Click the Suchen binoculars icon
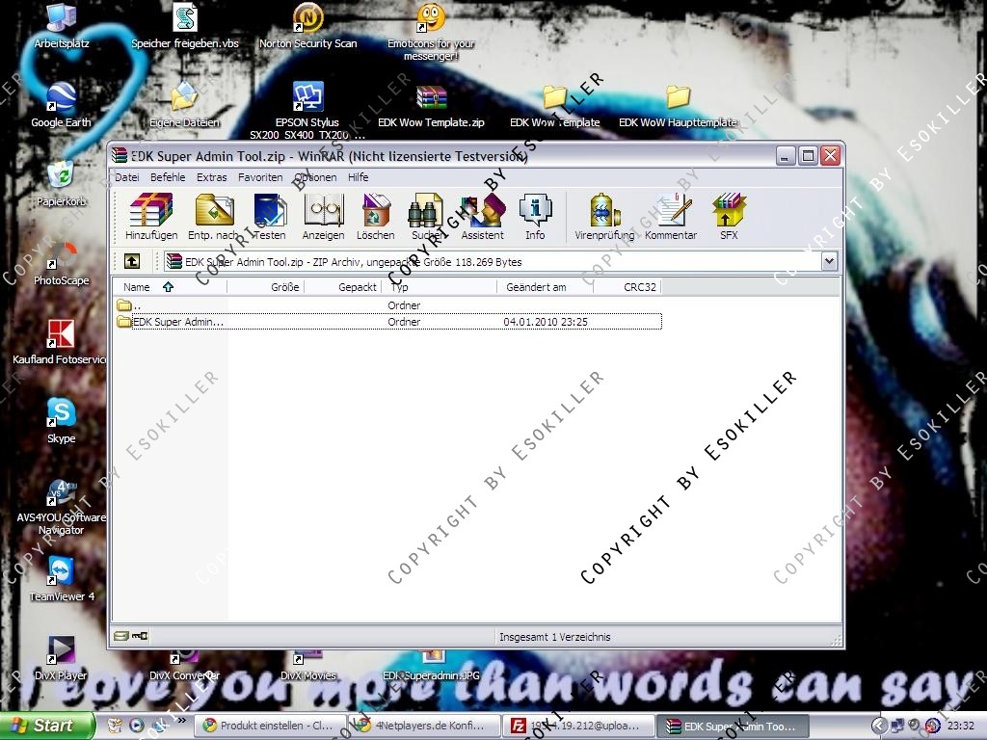 [x=427, y=217]
